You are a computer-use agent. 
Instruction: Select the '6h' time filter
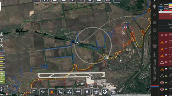pyautogui.click(x=2, y=77)
